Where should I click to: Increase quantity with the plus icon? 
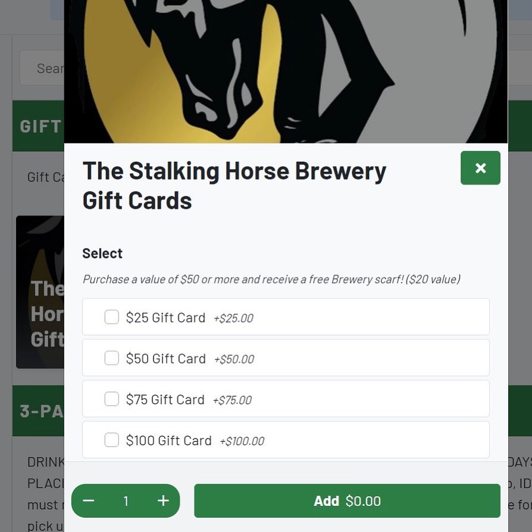point(163,501)
